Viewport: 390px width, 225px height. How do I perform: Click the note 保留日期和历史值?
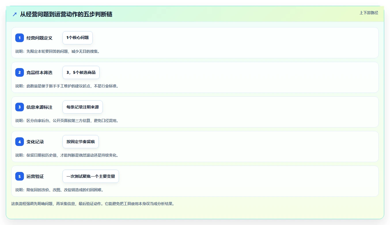pyautogui.click(x=67, y=155)
